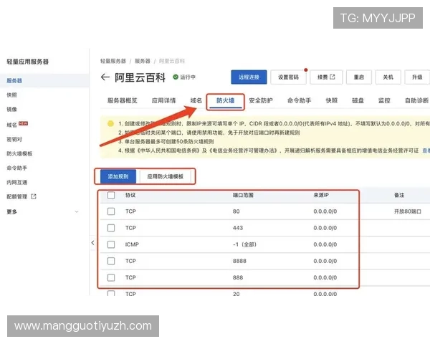Click the 来源IP column header
Screen dimensions: 430x344
[x=321, y=195]
